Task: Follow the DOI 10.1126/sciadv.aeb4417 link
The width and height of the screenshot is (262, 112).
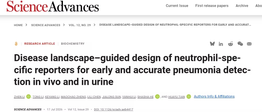Action: (x=114, y=109)
